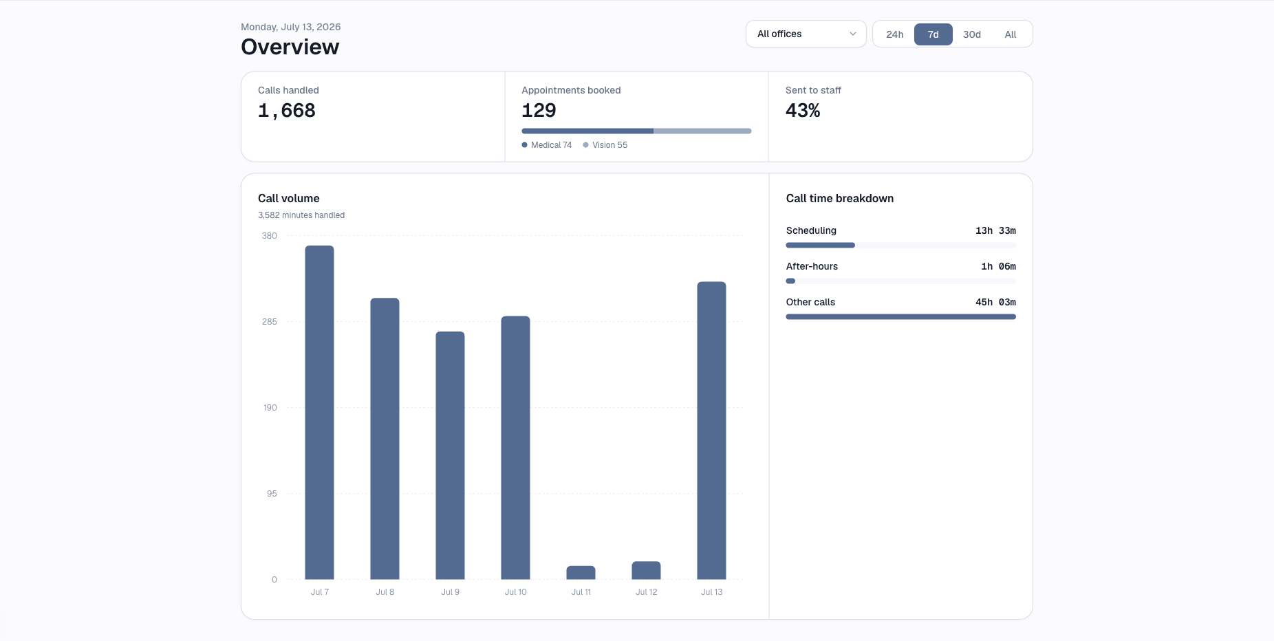Viewport: 1274px width, 641px height.
Task: Click the Calls handled value 1,668
Action: 286,110
